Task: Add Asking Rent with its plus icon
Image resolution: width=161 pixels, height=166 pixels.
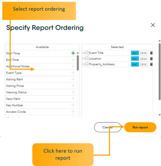Action: [73, 79]
